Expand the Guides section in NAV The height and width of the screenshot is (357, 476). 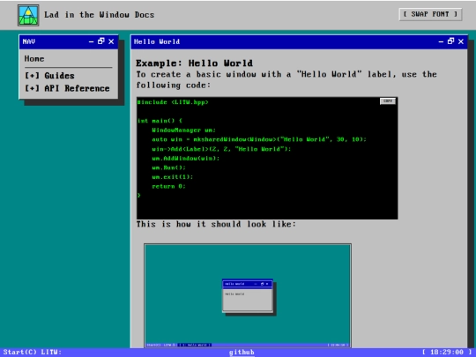click(x=49, y=76)
